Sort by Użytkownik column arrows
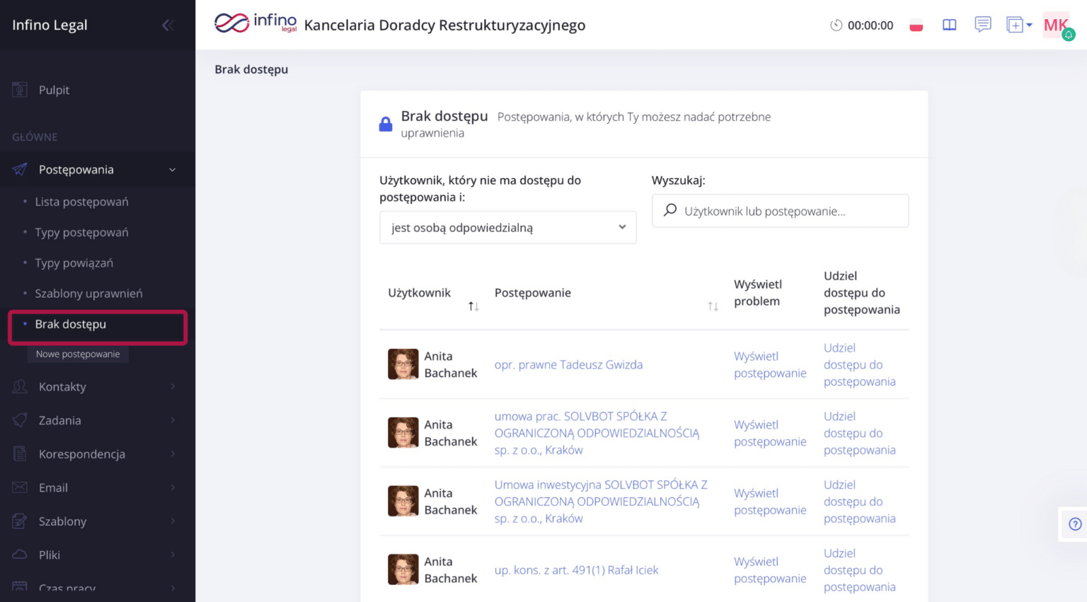 [473, 306]
